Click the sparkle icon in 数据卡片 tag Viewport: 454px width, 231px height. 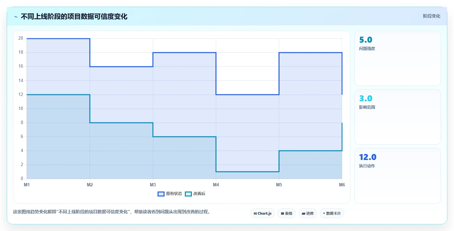pyautogui.click(x=324, y=213)
